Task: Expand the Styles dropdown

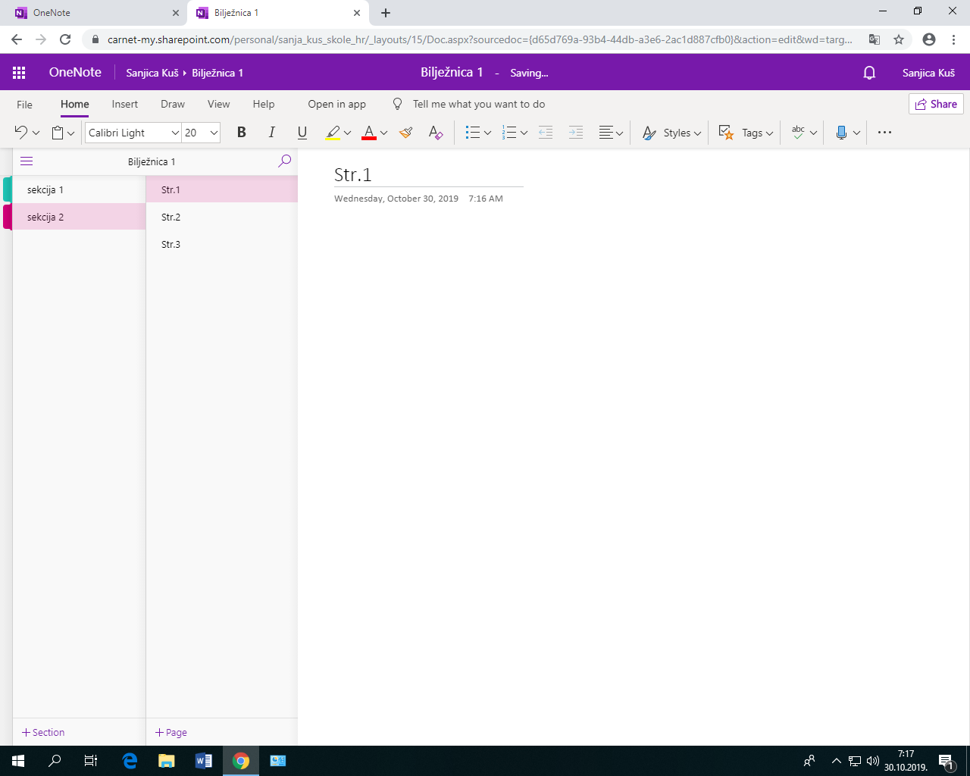Action: pos(671,133)
